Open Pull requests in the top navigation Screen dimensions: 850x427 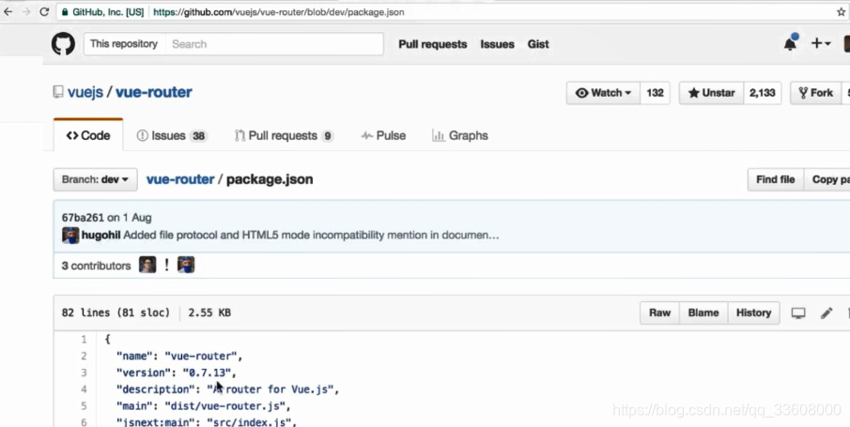coord(433,44)
